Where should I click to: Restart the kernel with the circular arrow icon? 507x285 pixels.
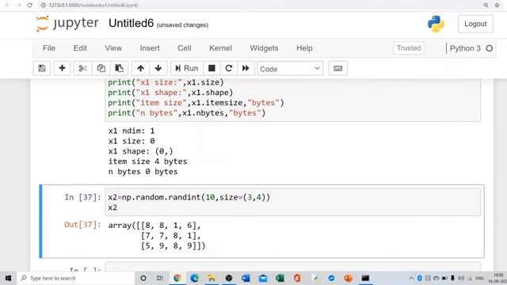[229, 68]
